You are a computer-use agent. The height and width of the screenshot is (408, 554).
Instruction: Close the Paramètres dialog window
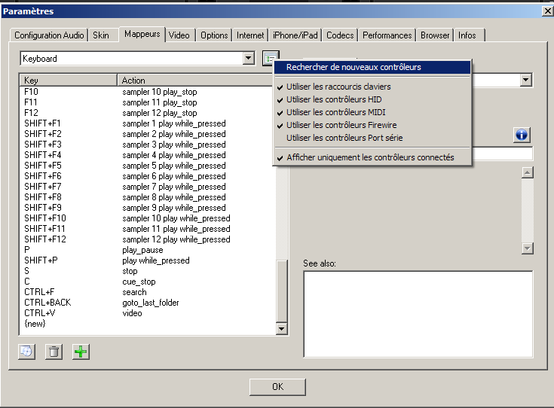[546, 11]
